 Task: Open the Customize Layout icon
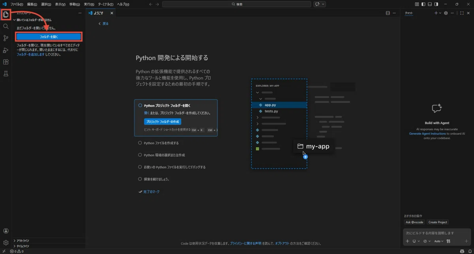[417, 4]
